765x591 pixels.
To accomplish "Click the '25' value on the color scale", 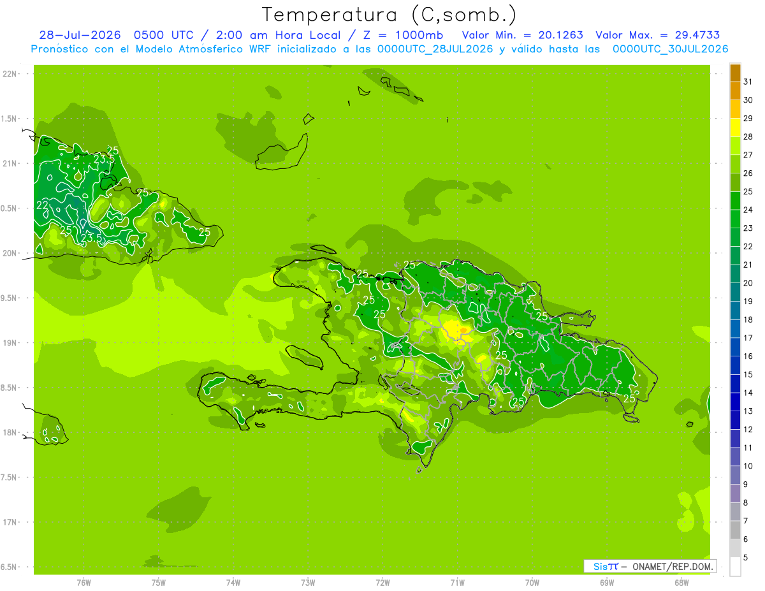I will (748, 191).
